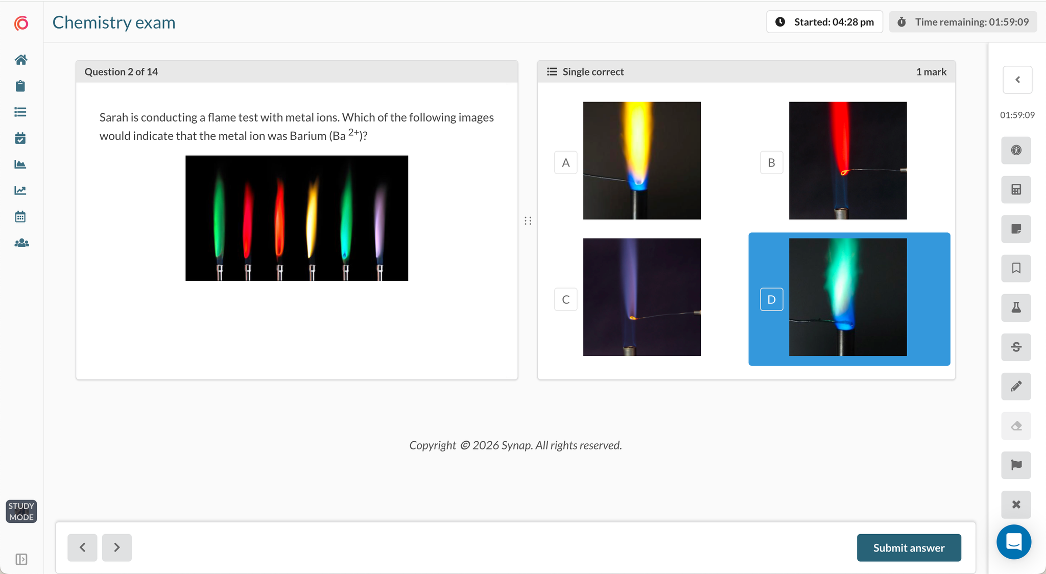The width and height of the screenshot is (1046, 574).
Task: Click the Started 04:28 pm indicator
Action: pos(824,22)
